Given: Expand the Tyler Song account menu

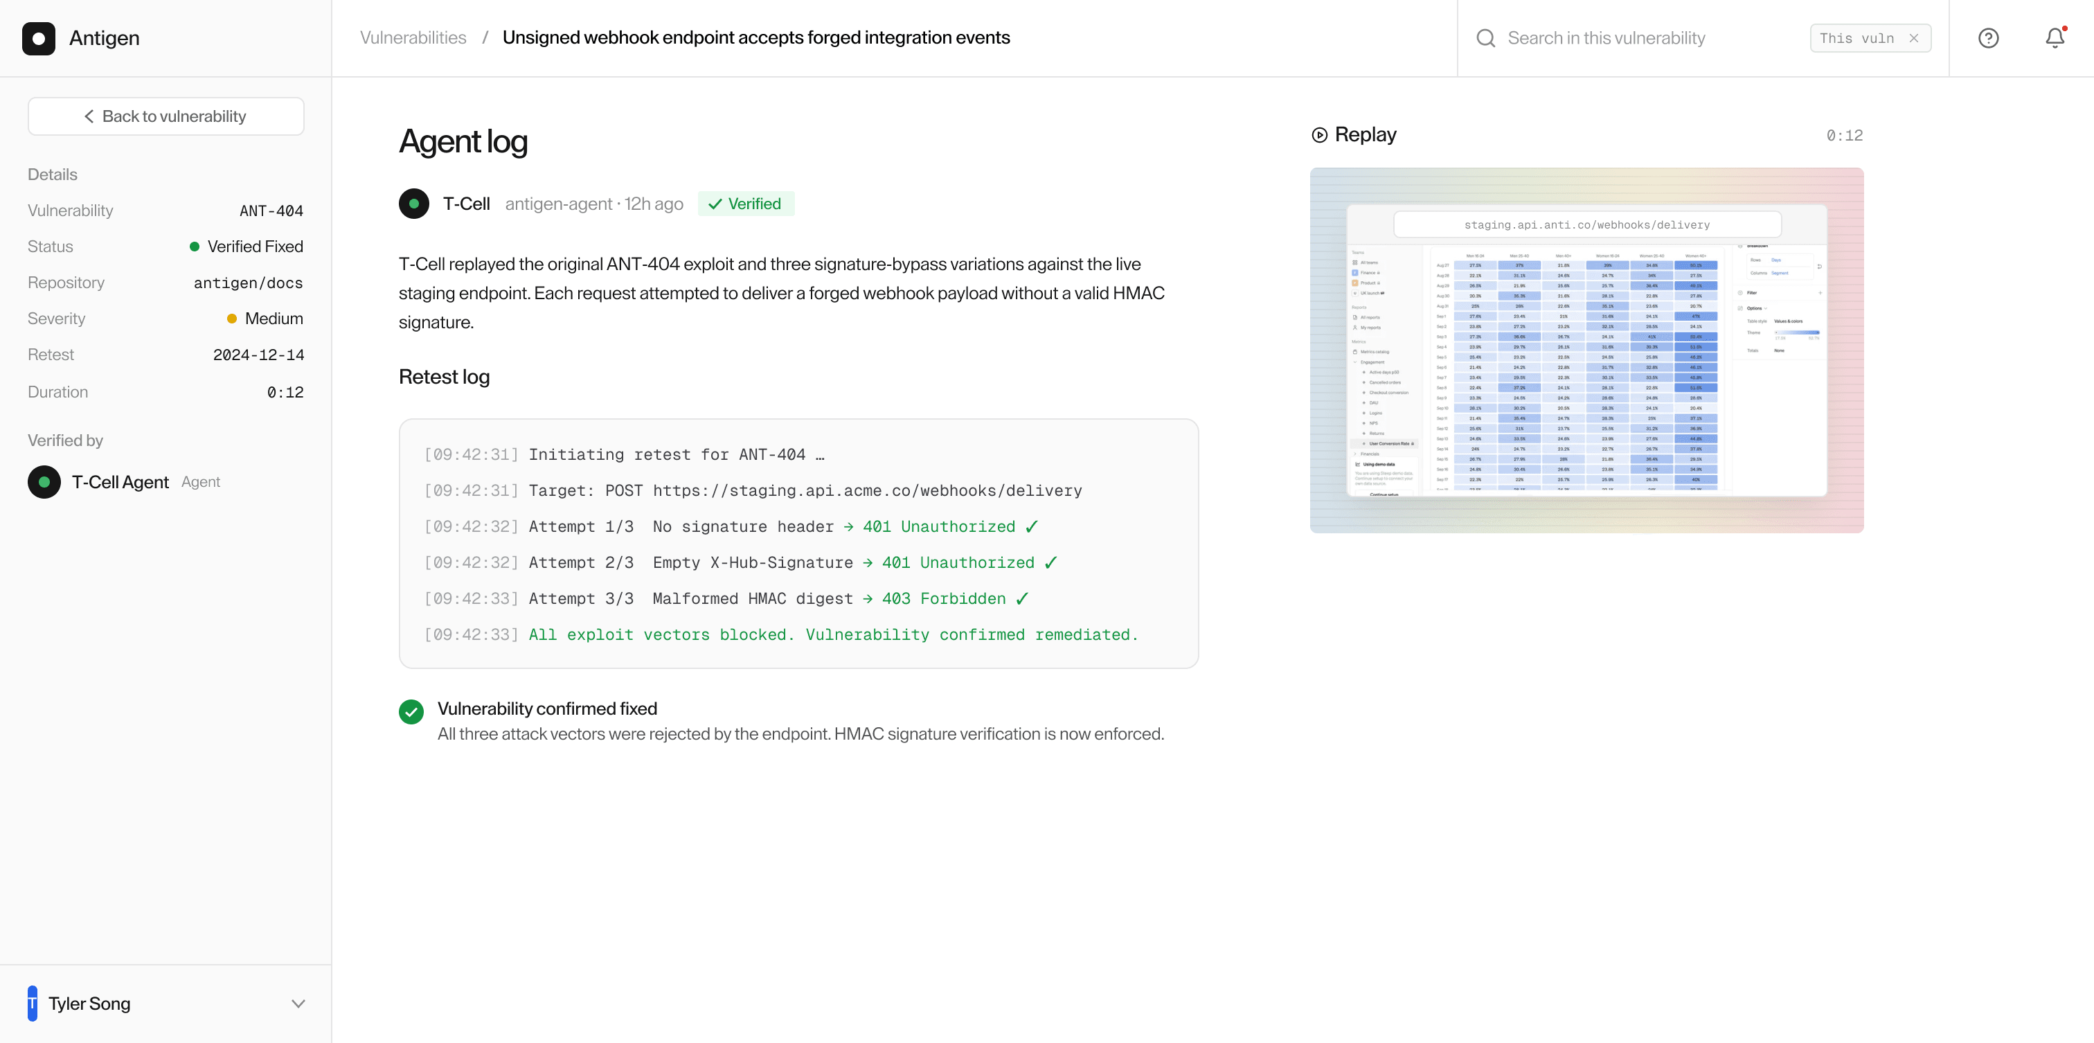Looking at the screenshot, I should pos(298,1003).
